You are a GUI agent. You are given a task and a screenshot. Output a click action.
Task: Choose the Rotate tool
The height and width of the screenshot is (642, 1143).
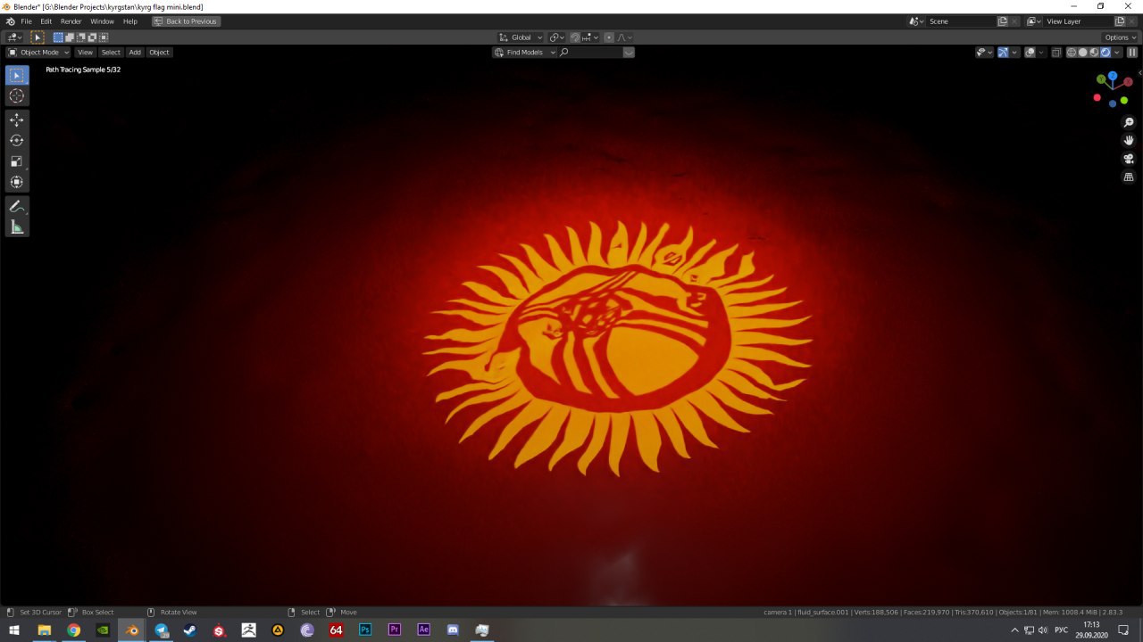(17, 140)
